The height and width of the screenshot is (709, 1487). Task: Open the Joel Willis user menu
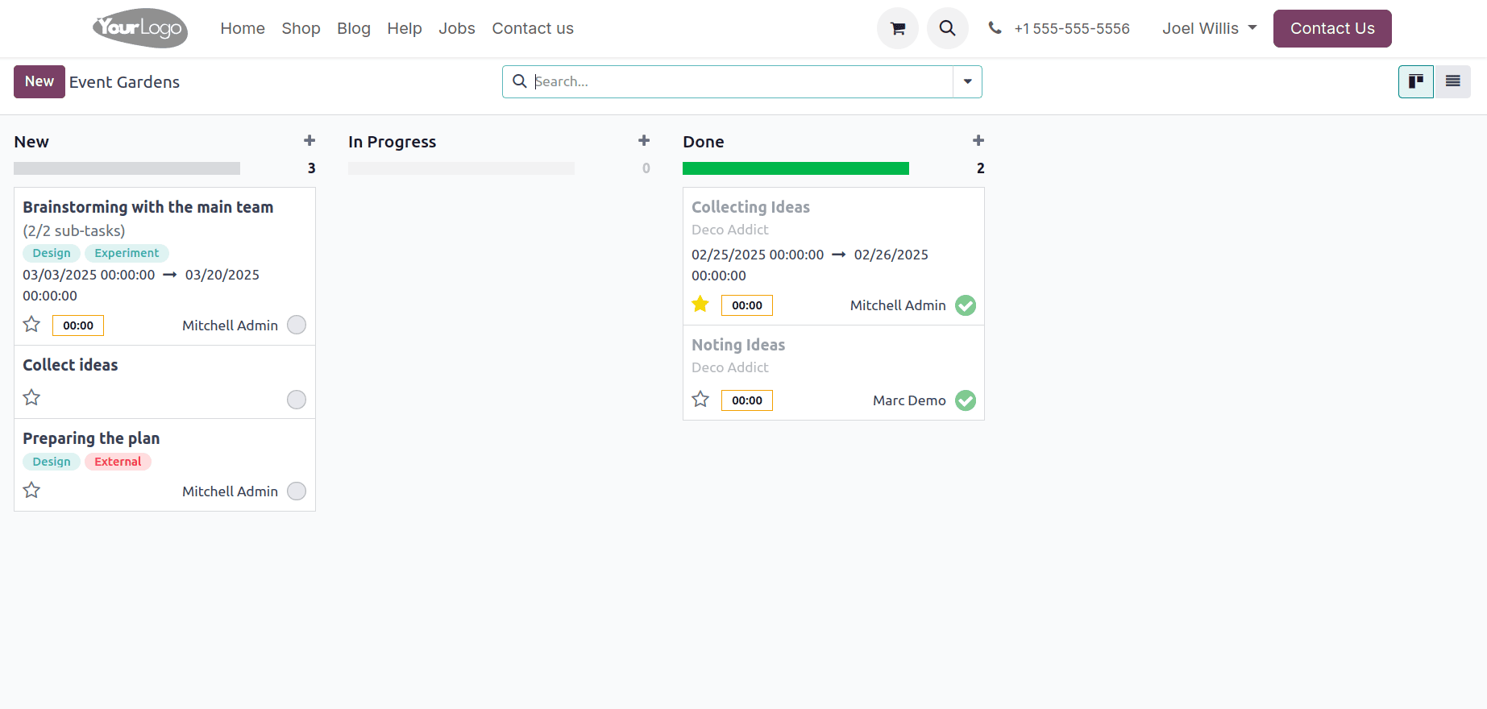tap(1209, 28)
